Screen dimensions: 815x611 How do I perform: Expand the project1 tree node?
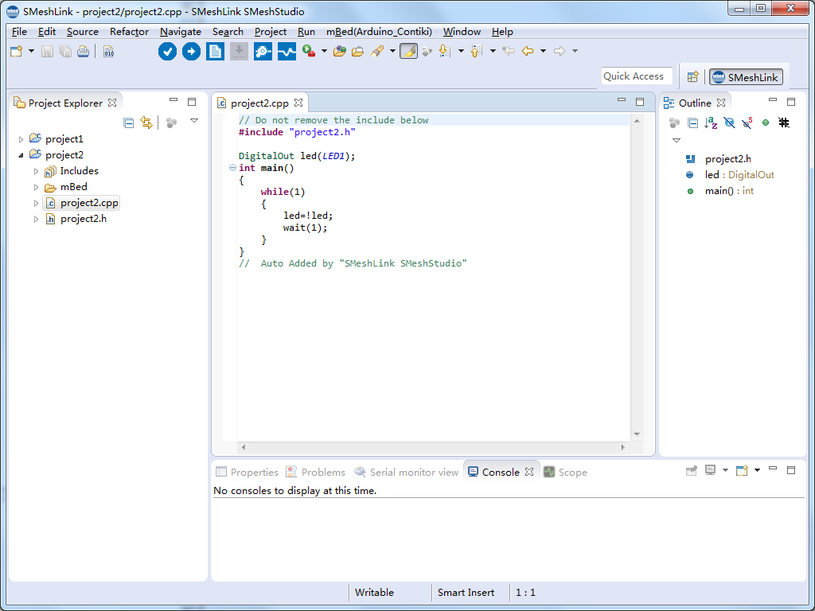pos(21,139)
